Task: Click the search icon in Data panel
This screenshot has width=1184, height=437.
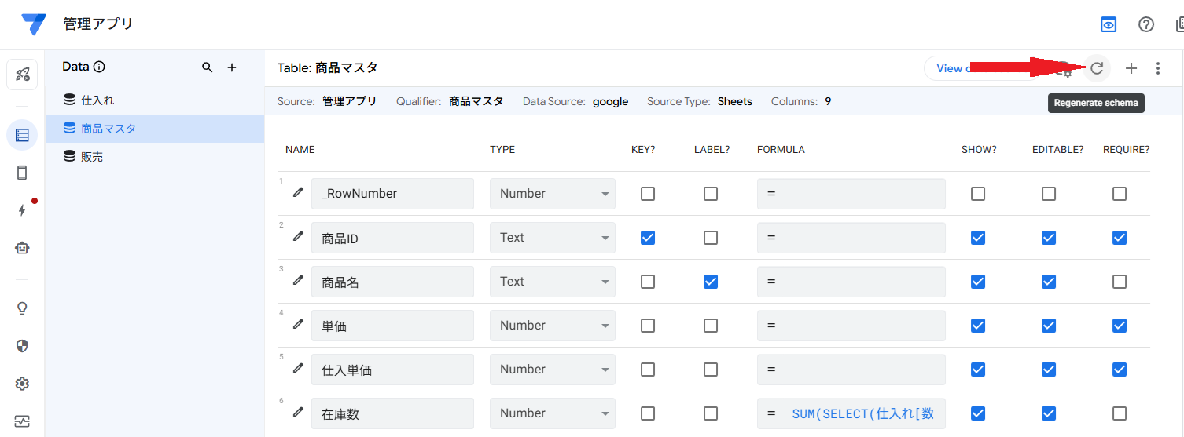Action: 208,67
